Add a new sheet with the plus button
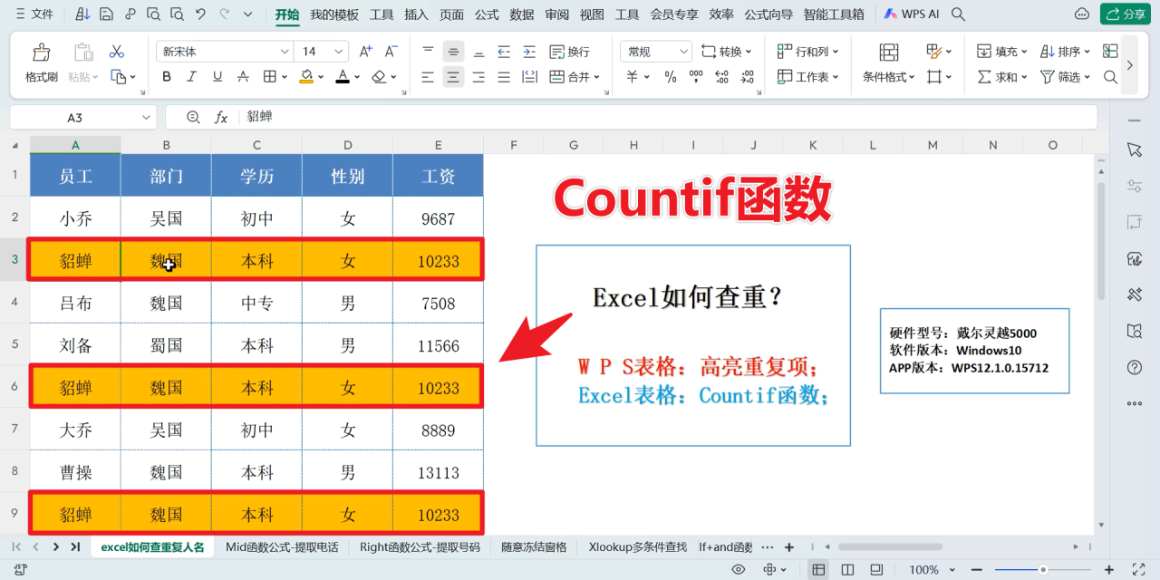1160x580 pixels. pos(789,546)
